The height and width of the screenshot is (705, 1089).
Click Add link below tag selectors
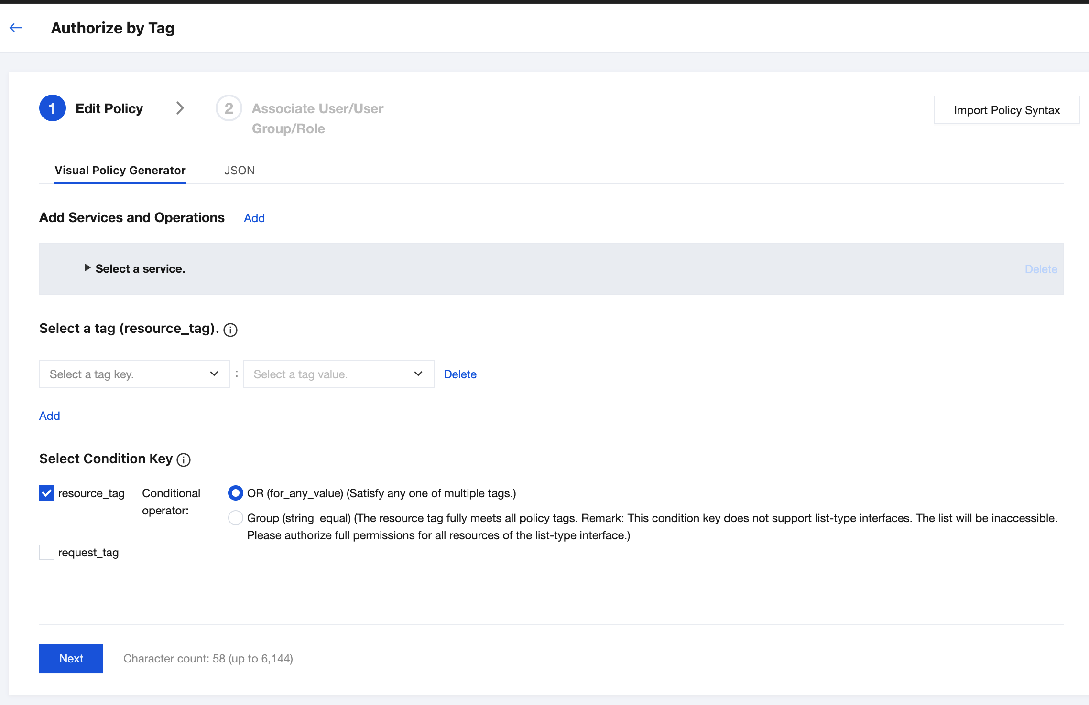click(x=50, y=416)
